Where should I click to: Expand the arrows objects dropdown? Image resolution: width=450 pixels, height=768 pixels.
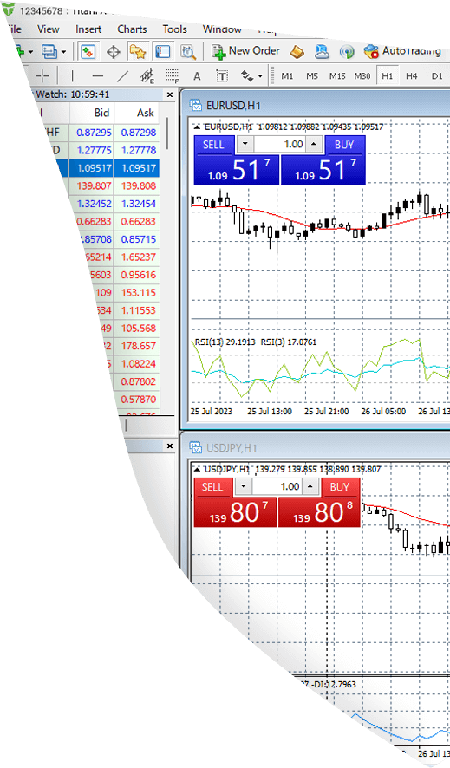[x=260, y=76]
